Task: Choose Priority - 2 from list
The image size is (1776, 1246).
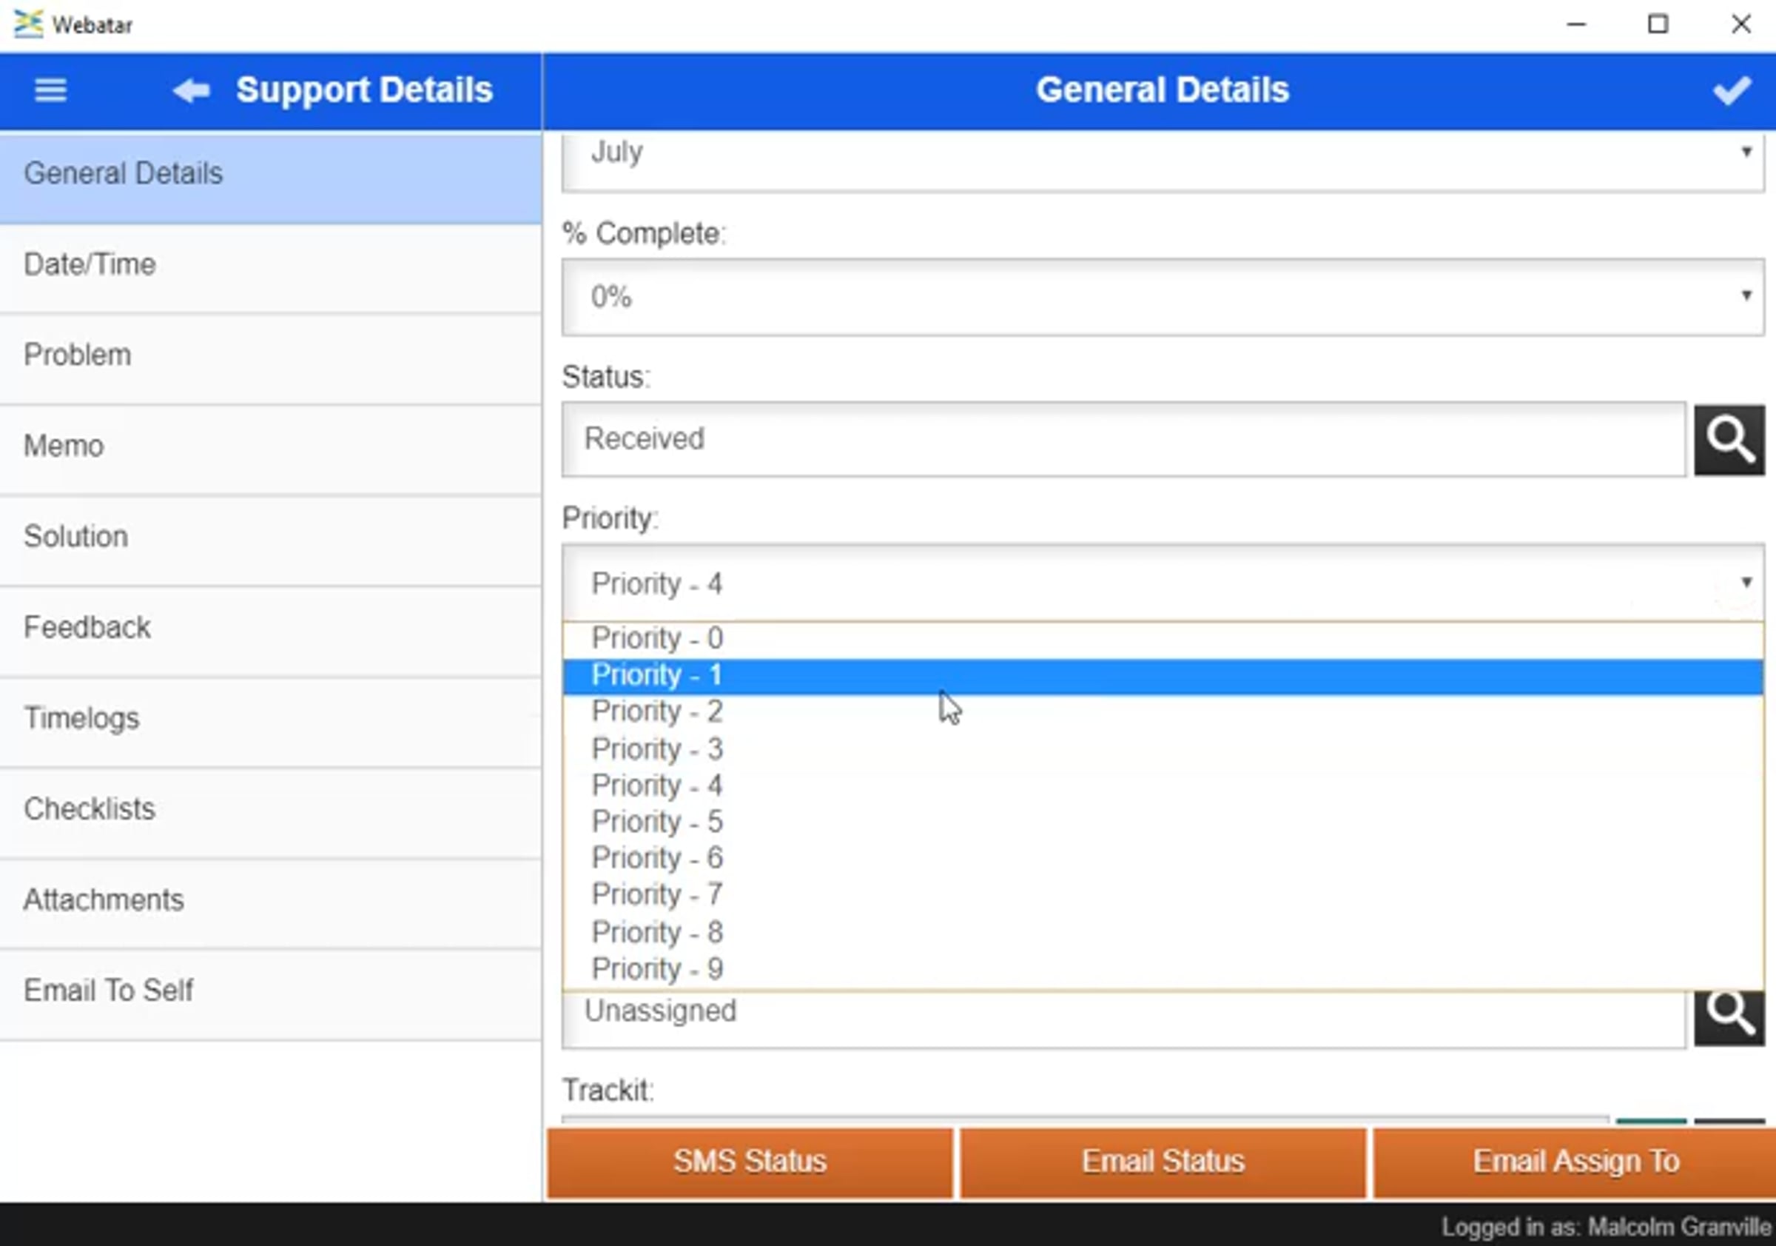Action: pos(1163,712)
